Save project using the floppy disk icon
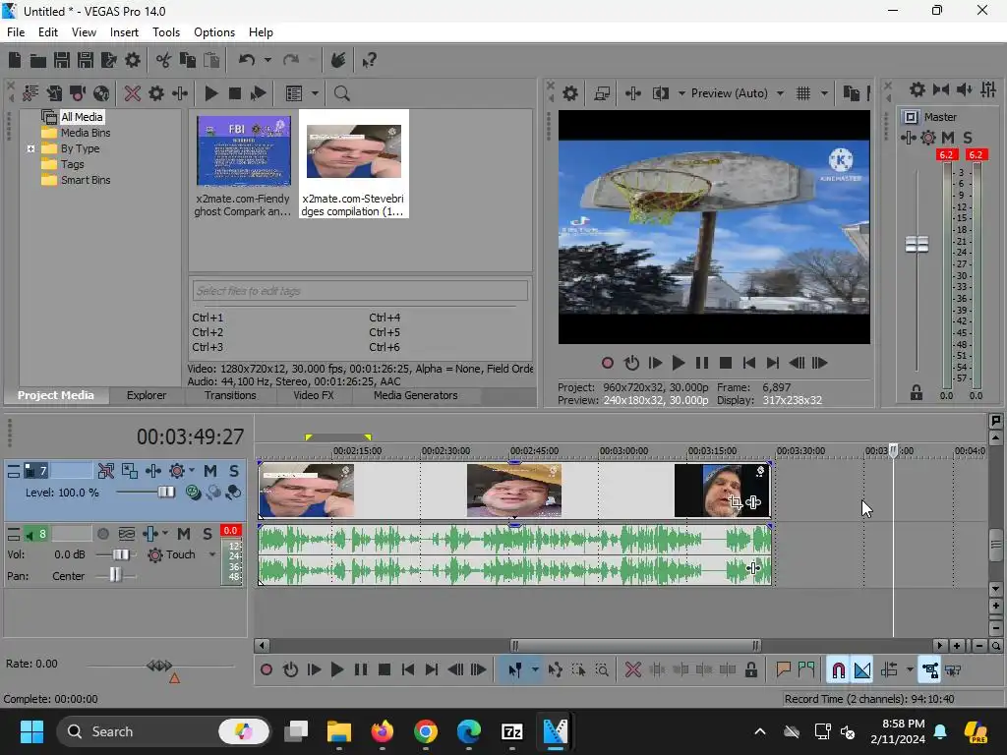Image resolution: width=1007 pixels, height=755 pixels. (x=62, y=60)
